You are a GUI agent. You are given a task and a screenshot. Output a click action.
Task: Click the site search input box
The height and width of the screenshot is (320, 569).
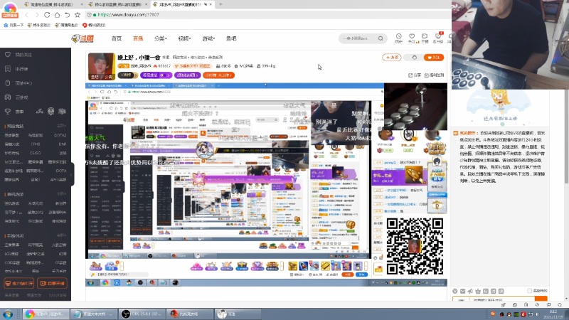(358, 38)
